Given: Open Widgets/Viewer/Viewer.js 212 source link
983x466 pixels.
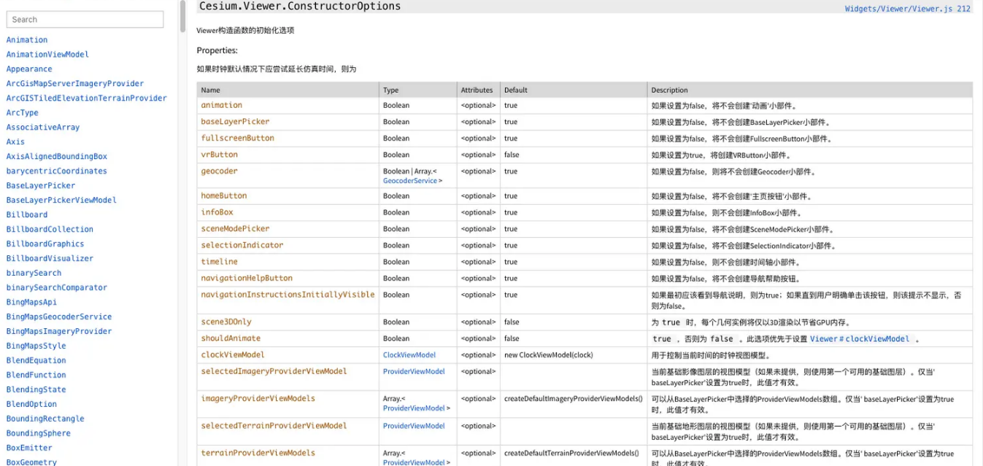Looking at the screenshot, I should coord(907,9).
